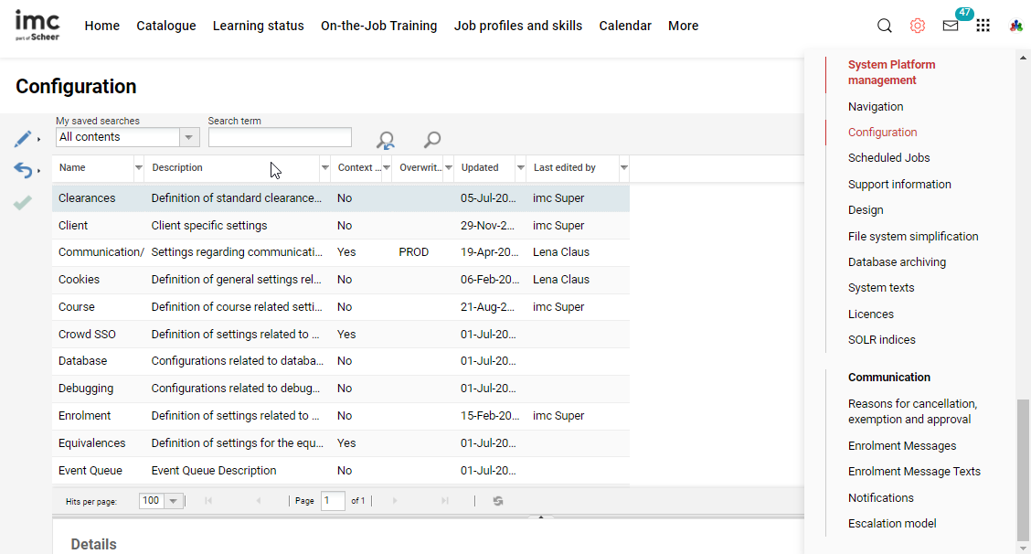Image resolution: width=1031 pixels, height=554 pixels.
Task: Open the Name column filter arrow
Action: tap(139, 168)
